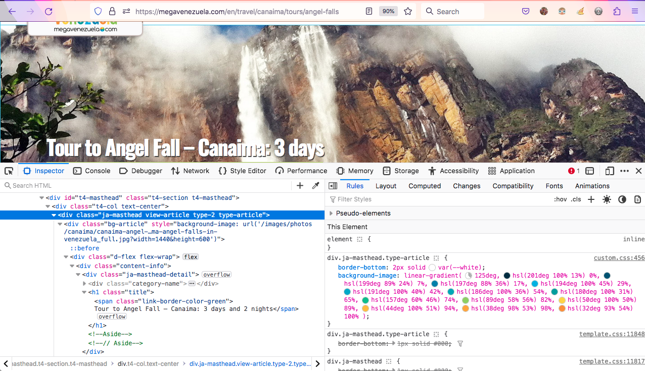Select the Computed sidebar tab
Image resolution: width=645 pixels, height=371 pixels.
pyautogui.click(x=425, y=186)
